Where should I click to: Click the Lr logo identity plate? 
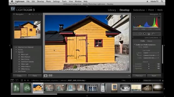[x=13, y=9]
